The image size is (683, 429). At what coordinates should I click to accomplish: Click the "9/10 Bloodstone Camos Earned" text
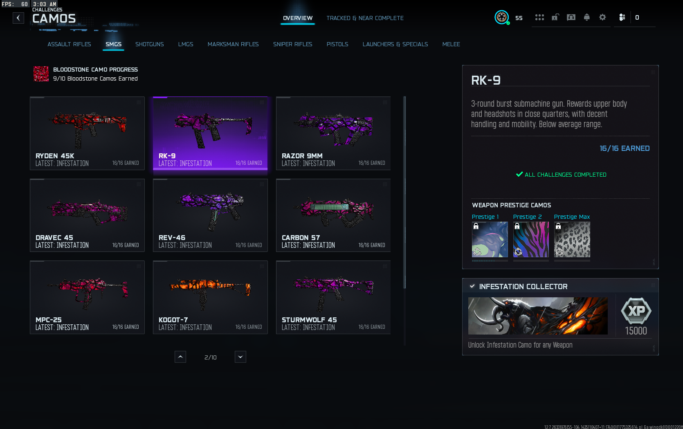point(95,79)
